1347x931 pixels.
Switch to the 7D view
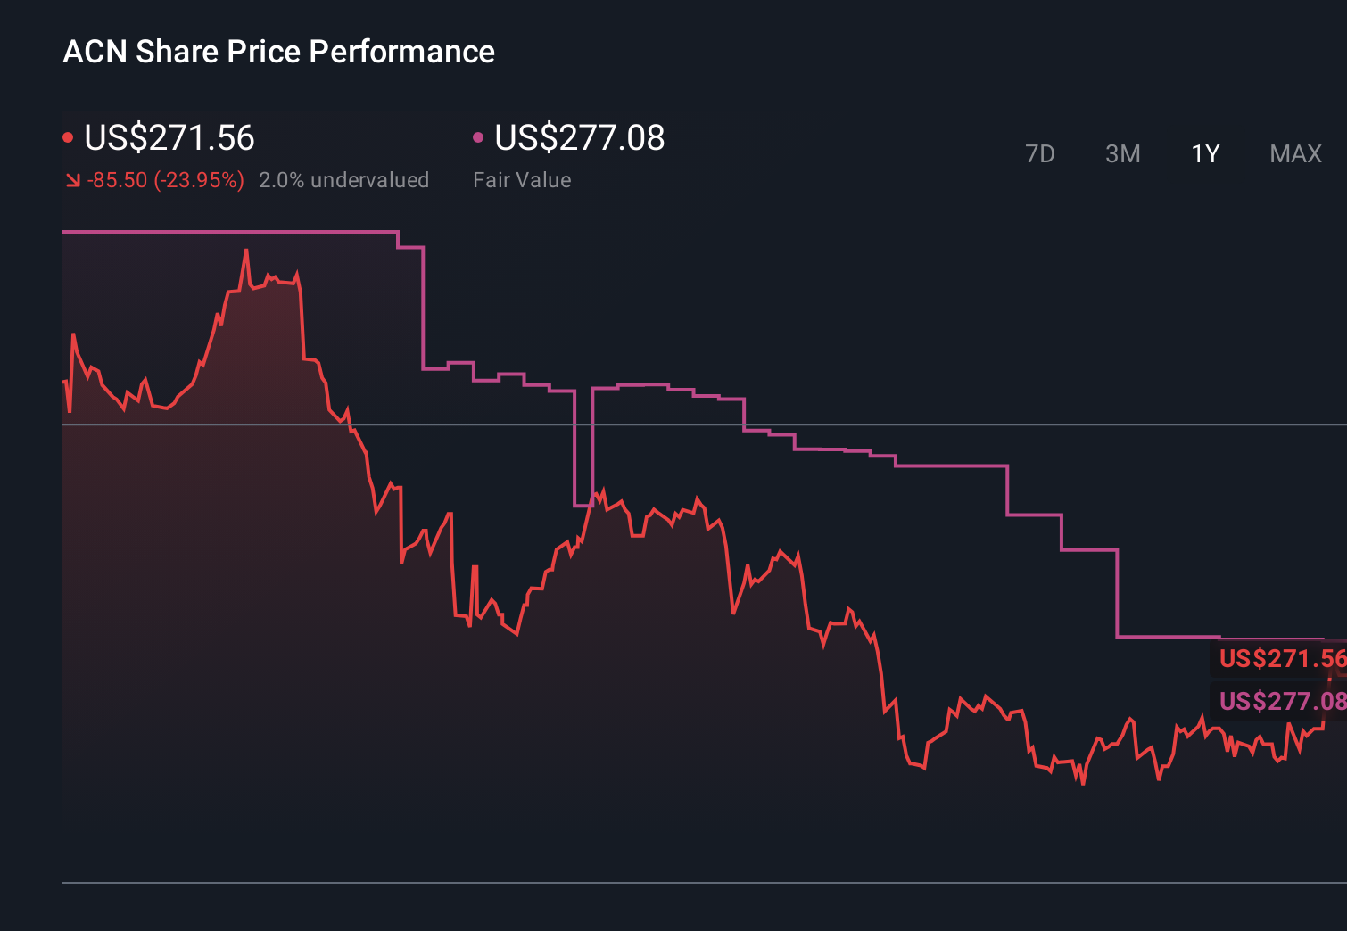click(1040, 153)
